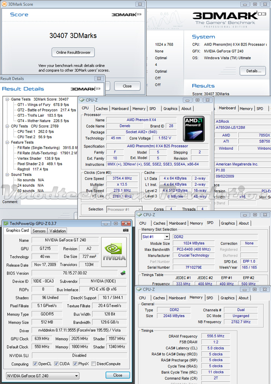This screenshot has width=271, height=384.
Task: Open the Validation tab in GPU-Z
Action: click(x=58, y=231)
